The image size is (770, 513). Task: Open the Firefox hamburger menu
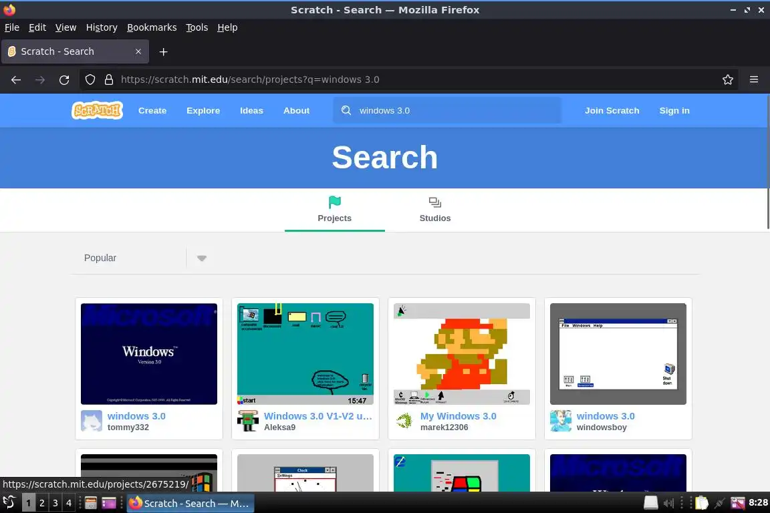754,79
